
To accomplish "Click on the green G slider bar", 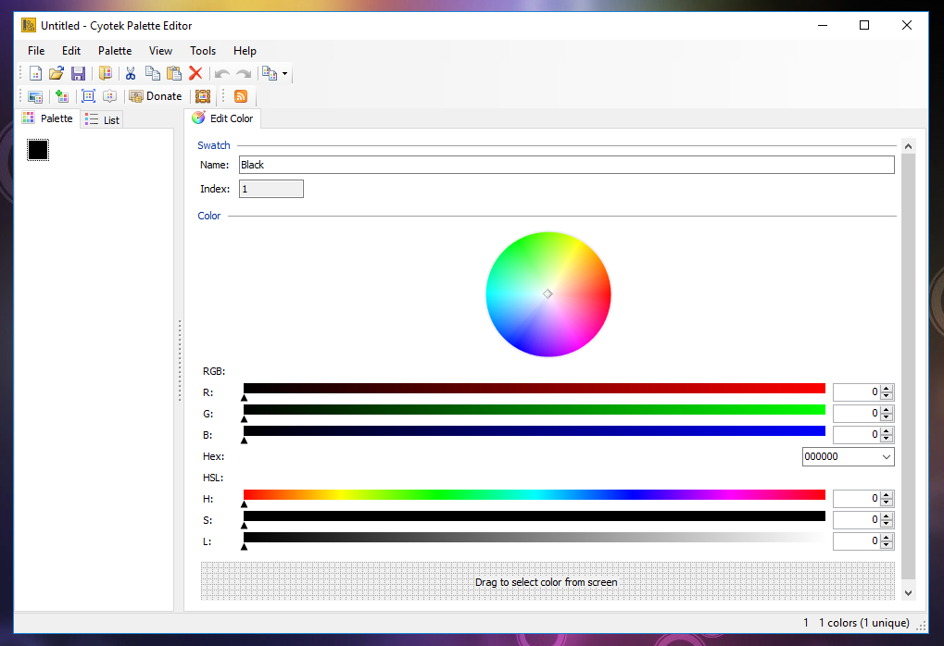I will click(x=534, y=410).
